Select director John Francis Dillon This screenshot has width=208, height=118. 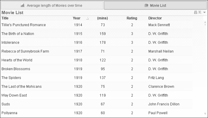coord(164,104)
